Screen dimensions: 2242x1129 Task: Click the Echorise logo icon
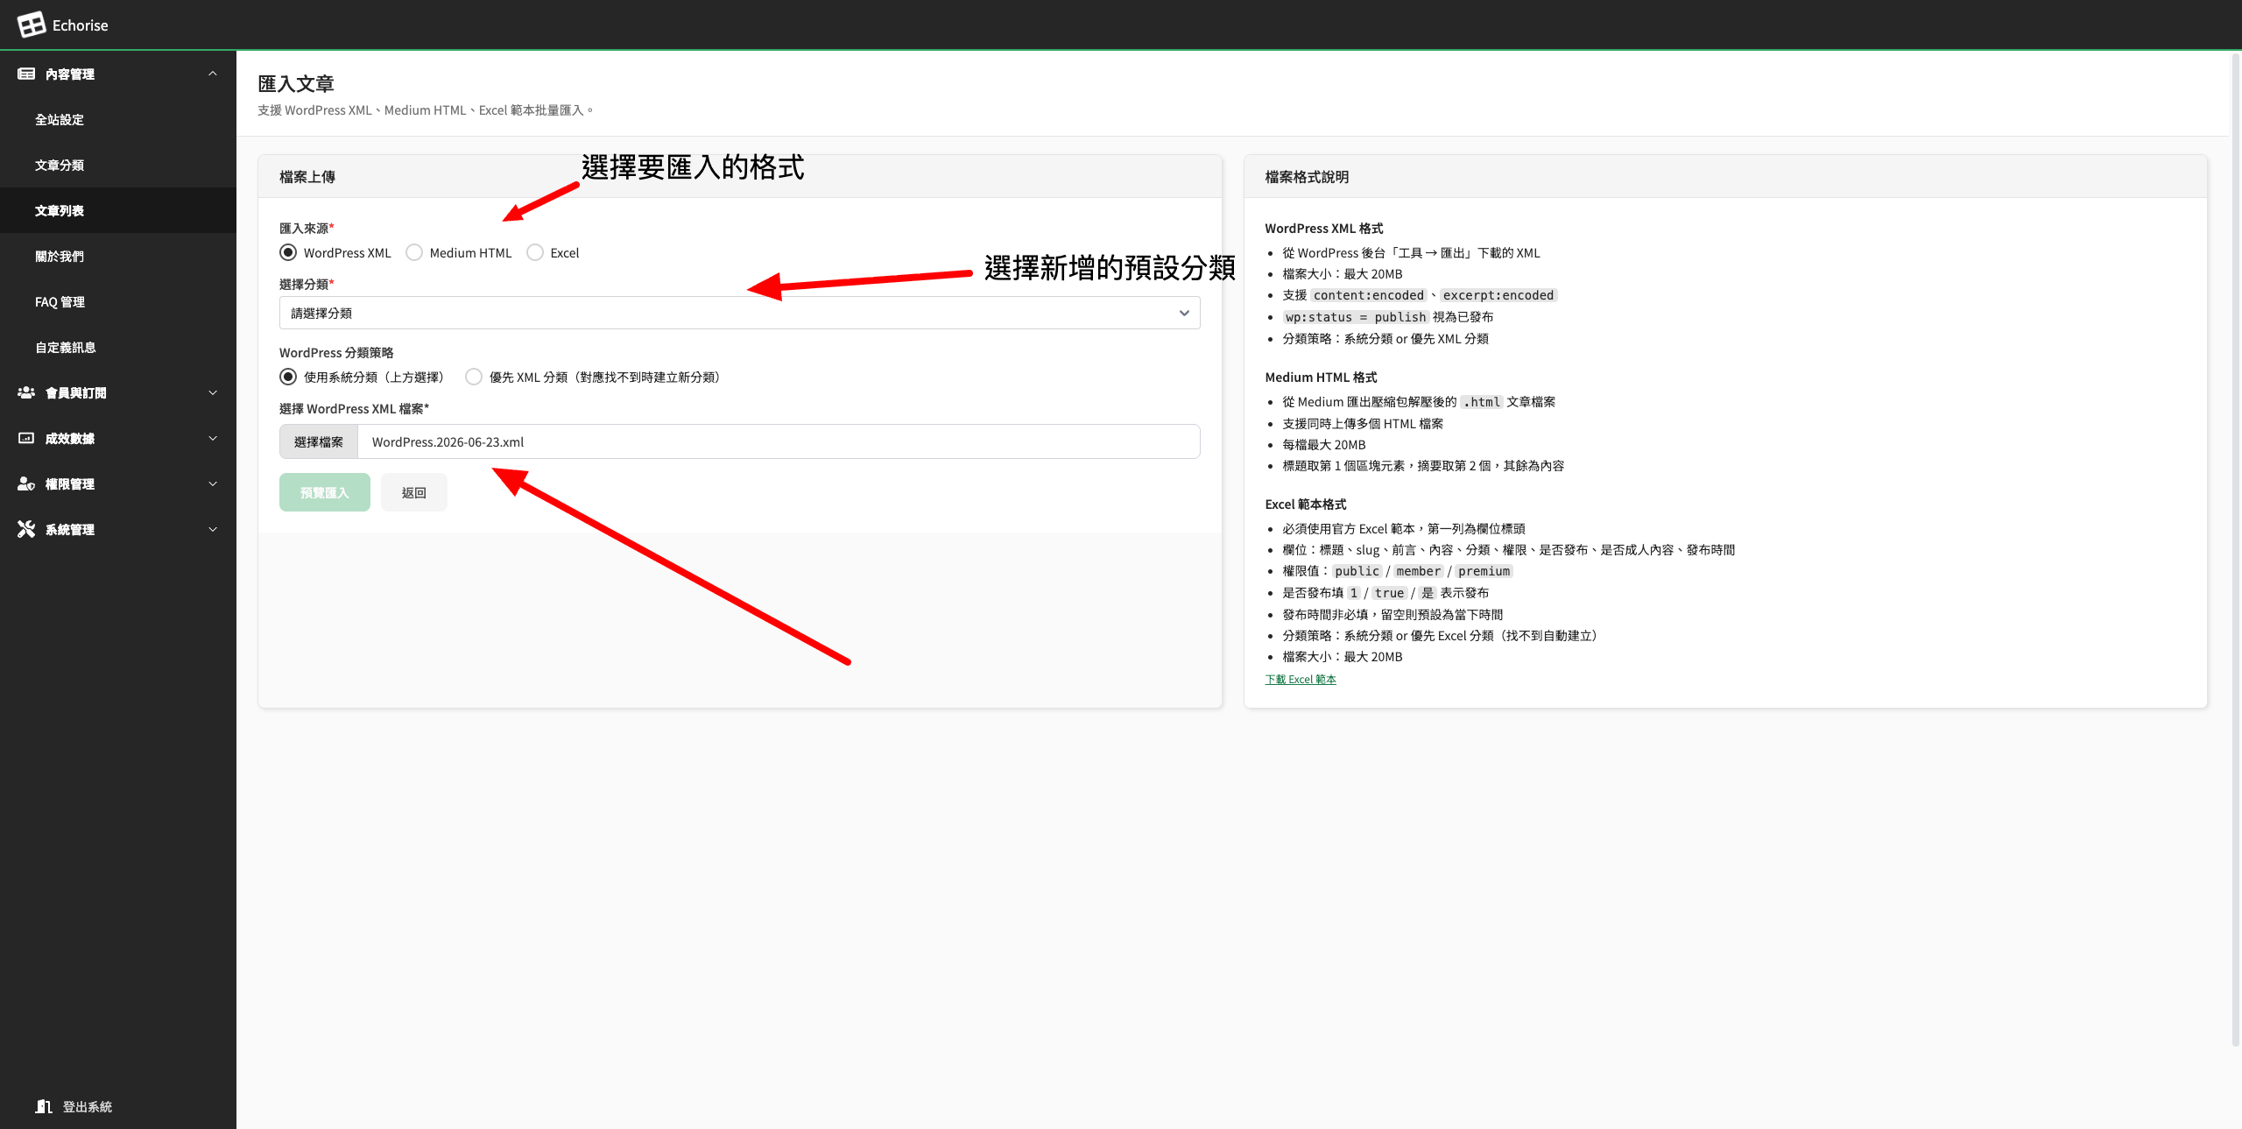(32, 25)
